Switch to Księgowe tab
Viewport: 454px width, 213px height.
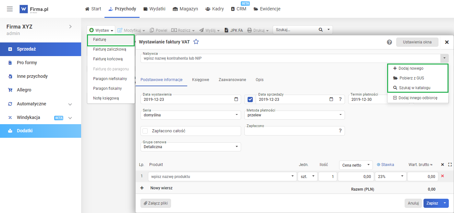201,79
